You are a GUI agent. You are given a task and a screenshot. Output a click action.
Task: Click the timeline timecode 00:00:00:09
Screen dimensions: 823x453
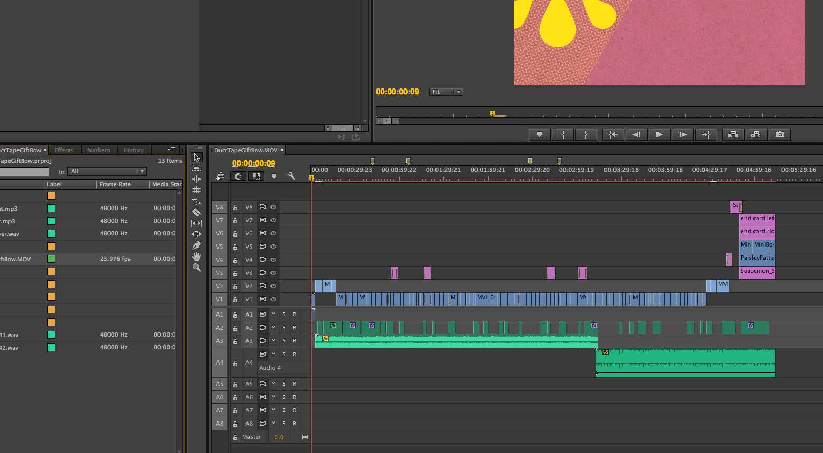(254, 163)
